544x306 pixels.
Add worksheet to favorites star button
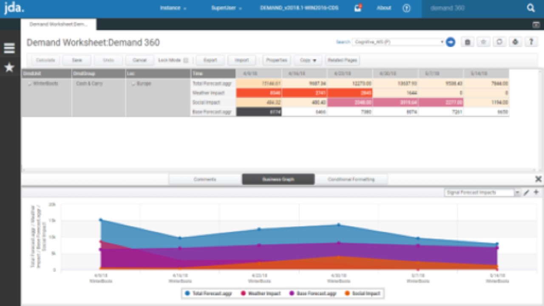(x=483, y=42)
